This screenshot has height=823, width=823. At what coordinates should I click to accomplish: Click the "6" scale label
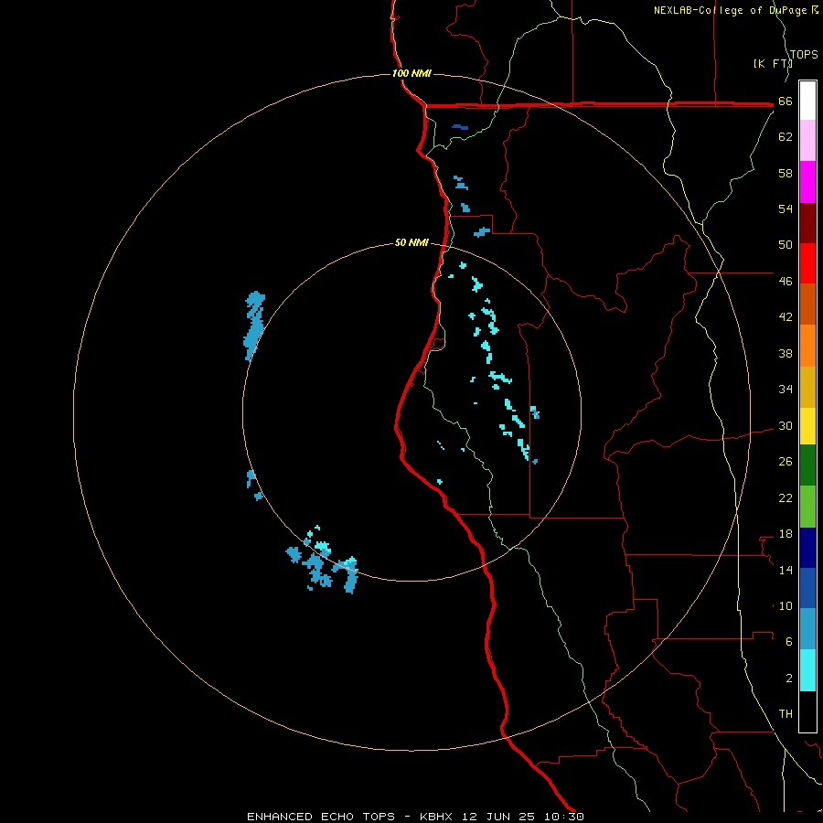pos(789,642)
